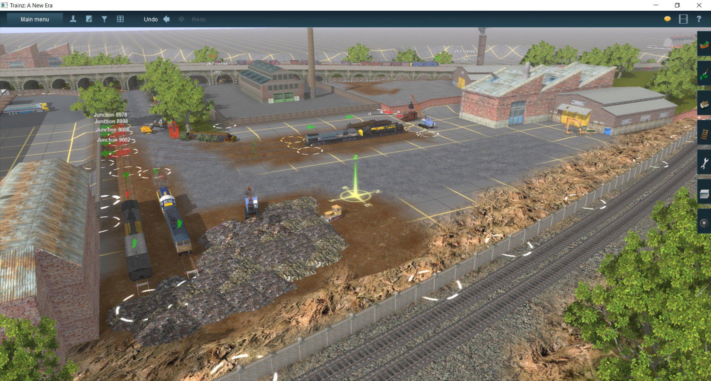Open the help question mark icon
Viewport: 711px width, 381px height.
click(699, 19)
